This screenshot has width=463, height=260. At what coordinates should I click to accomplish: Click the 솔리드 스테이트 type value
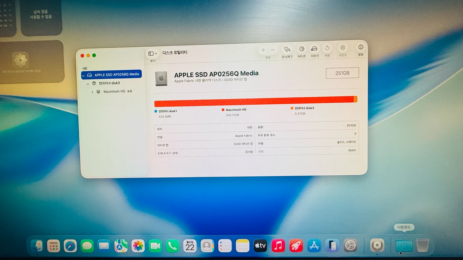346,142
